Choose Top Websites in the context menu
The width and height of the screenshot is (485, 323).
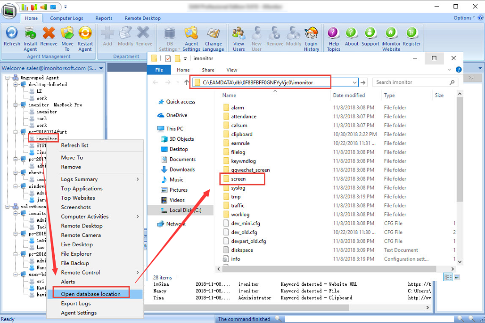[x=78, y=198]
